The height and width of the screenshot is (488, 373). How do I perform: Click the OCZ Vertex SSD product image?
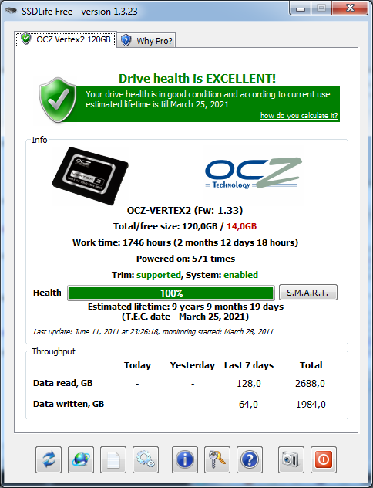click(90, 175)
